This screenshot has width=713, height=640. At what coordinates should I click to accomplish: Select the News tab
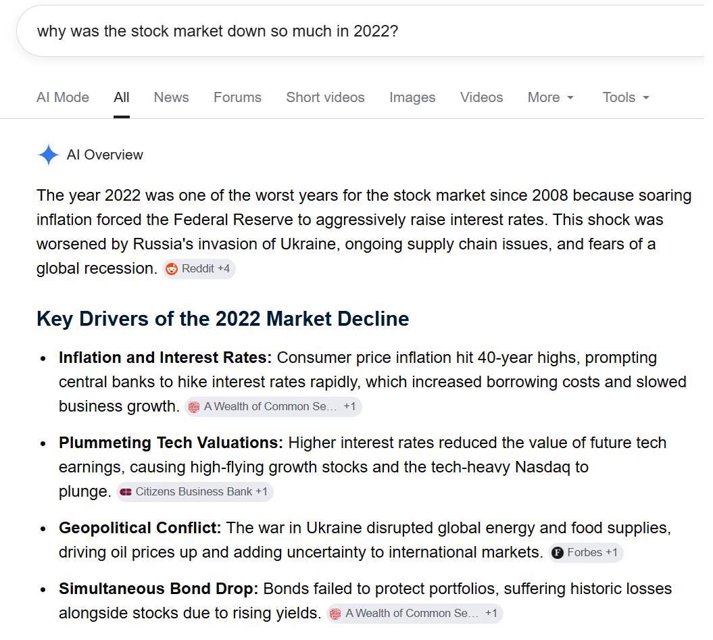(x=172, y=97)
